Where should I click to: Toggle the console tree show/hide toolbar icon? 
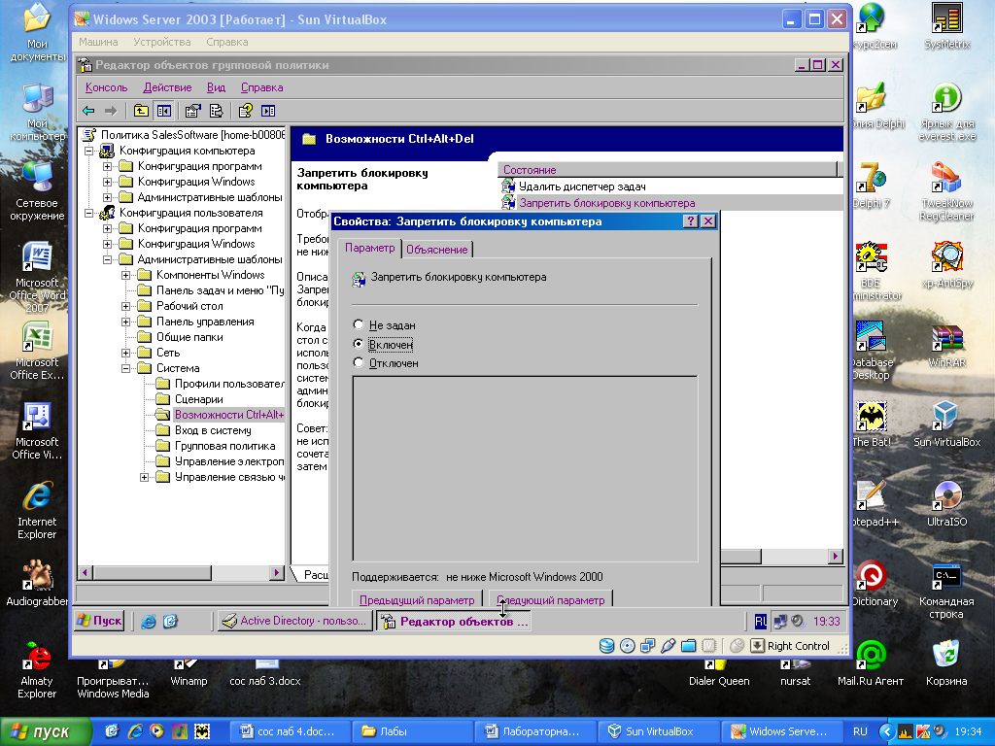tap(164, 111)
